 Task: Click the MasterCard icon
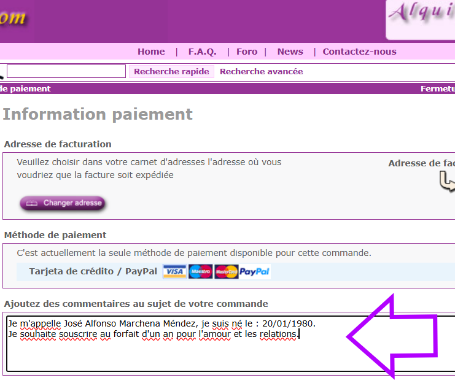point(226,272)
